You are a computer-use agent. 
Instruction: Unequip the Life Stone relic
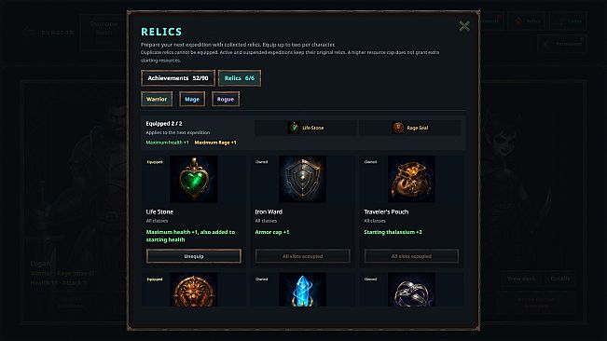[x=194, y=256]
